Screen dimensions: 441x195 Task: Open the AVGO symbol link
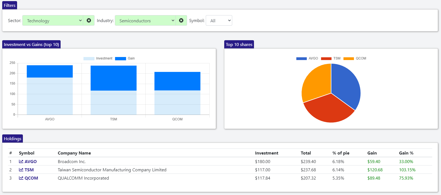point(31,162)
